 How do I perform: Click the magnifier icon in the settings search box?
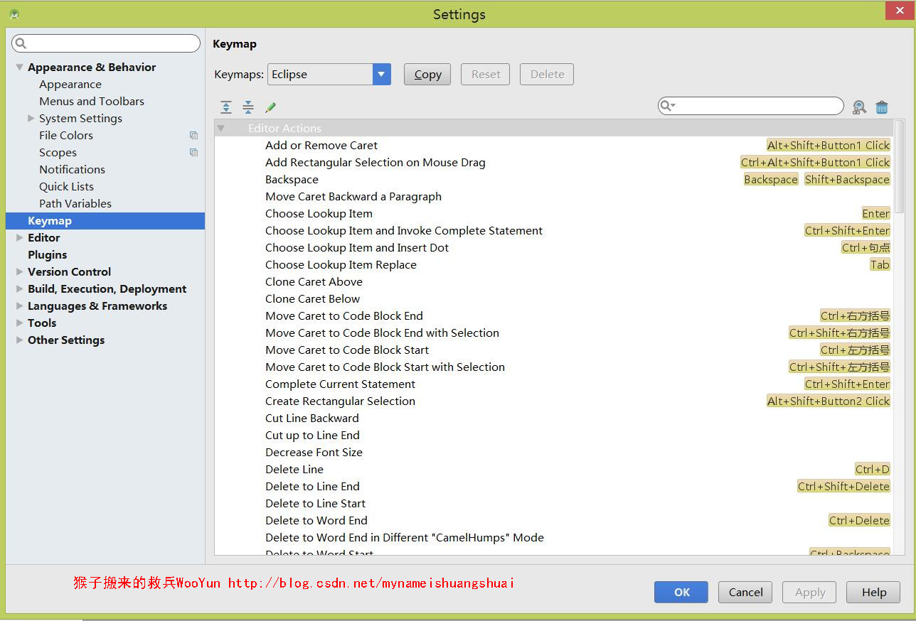pyautogui.click(x=21, y=43)
